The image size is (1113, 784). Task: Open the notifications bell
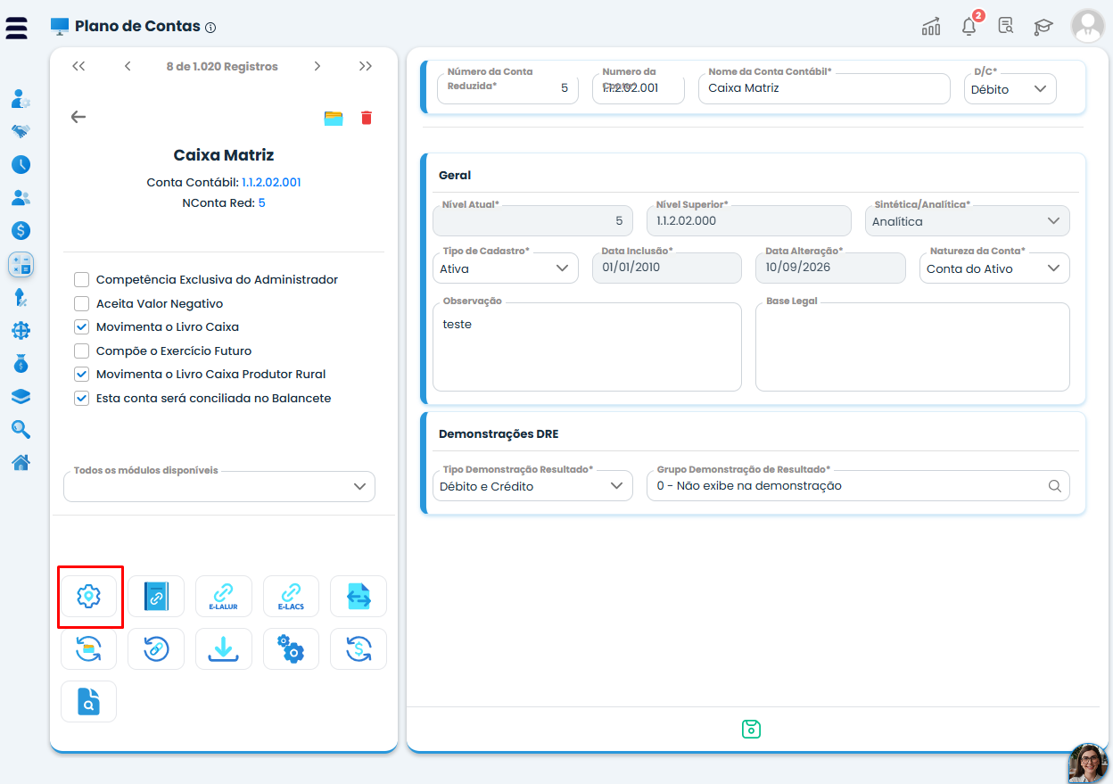click(969, 26)
